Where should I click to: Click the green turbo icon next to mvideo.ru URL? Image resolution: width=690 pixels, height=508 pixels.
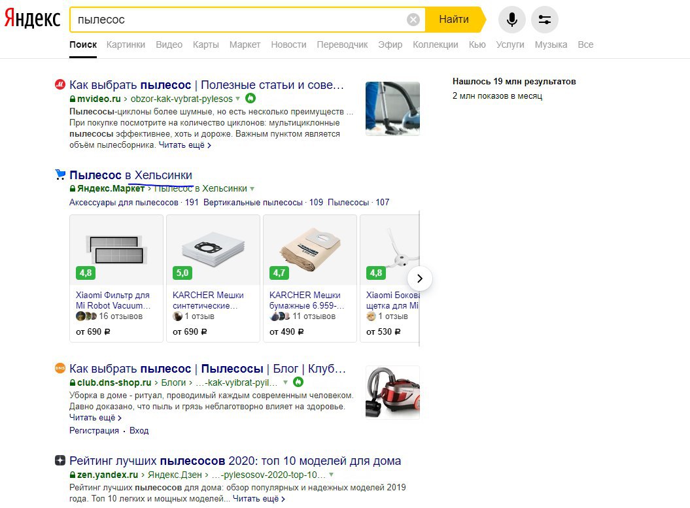click(250, 98)
